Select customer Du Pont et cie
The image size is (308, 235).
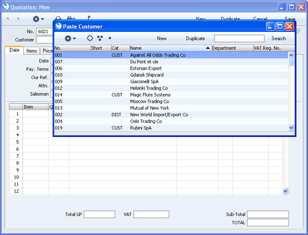pyautogui.click(x=171, y=62)
